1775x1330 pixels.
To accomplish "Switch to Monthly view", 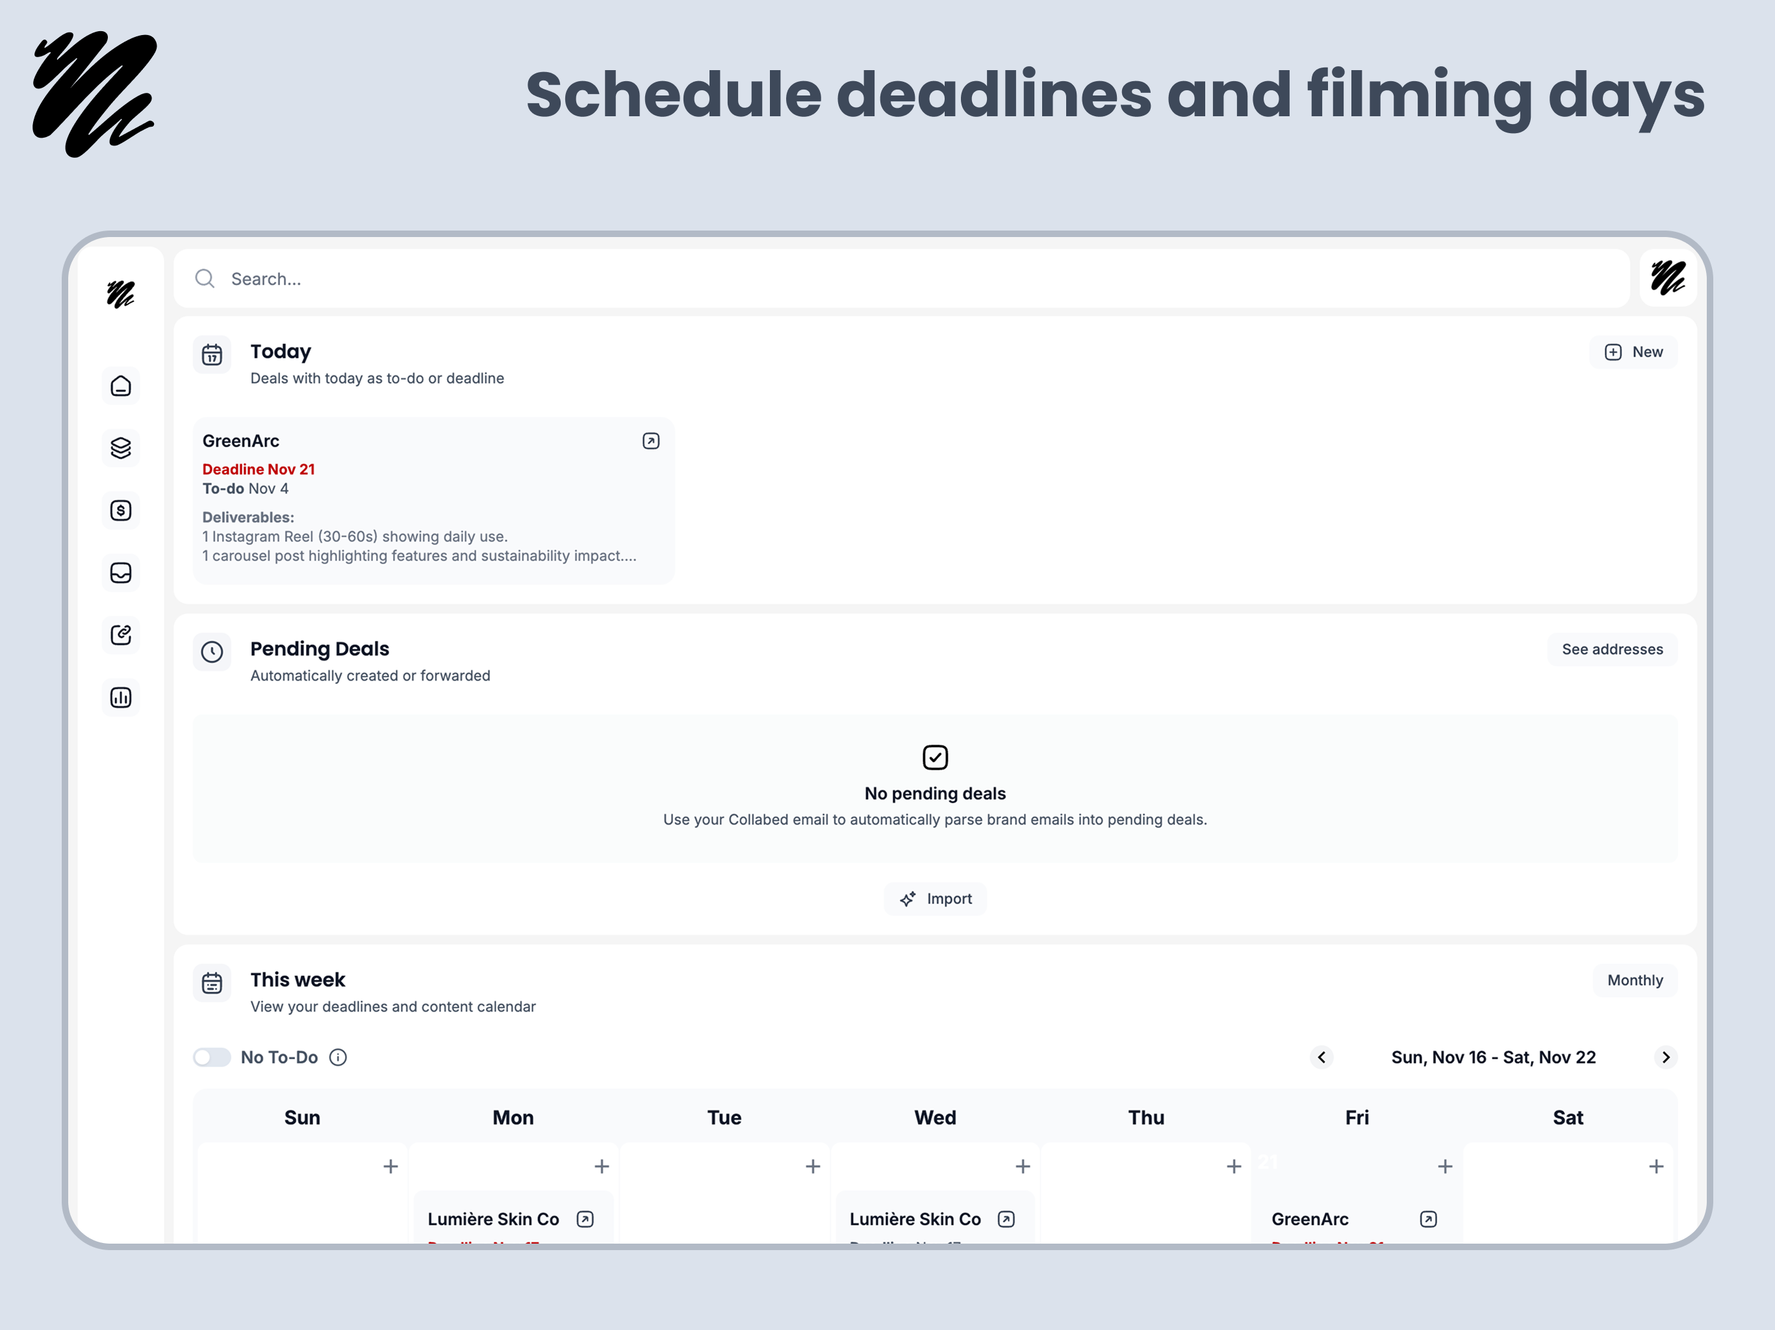I will pos(1635,980).
